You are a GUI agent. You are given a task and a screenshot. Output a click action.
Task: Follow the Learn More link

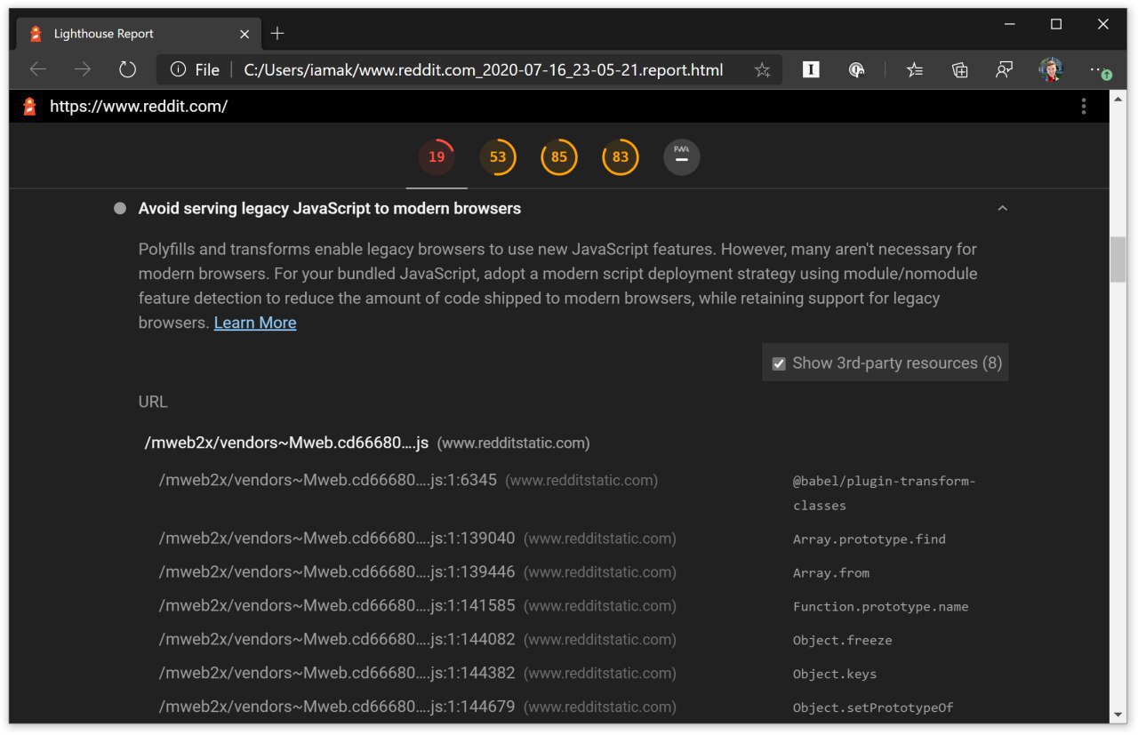[255, 323]
